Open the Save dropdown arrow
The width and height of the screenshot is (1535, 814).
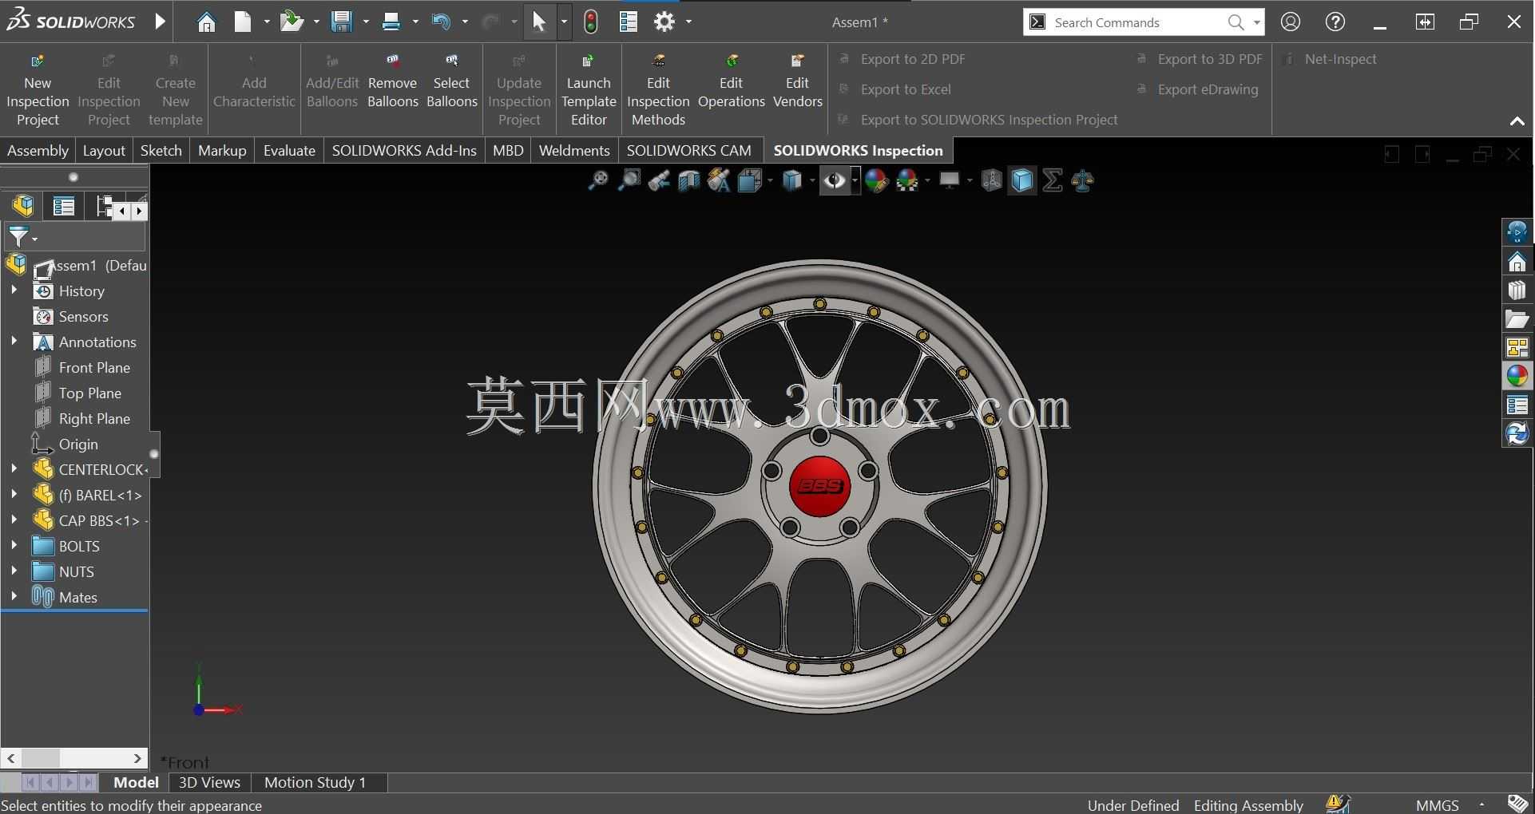(366, 22)
